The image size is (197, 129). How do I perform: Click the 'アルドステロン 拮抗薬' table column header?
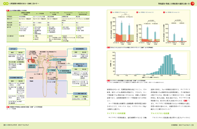click(68, 14)
